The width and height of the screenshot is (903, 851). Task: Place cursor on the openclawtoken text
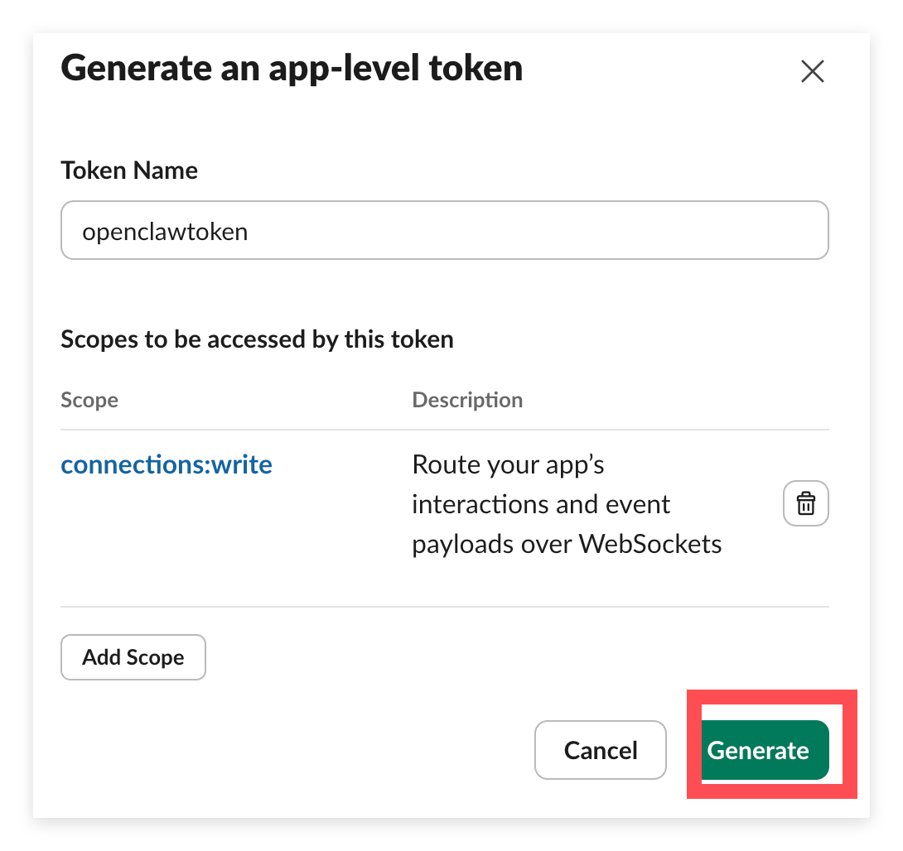click(x=165, y=232)
